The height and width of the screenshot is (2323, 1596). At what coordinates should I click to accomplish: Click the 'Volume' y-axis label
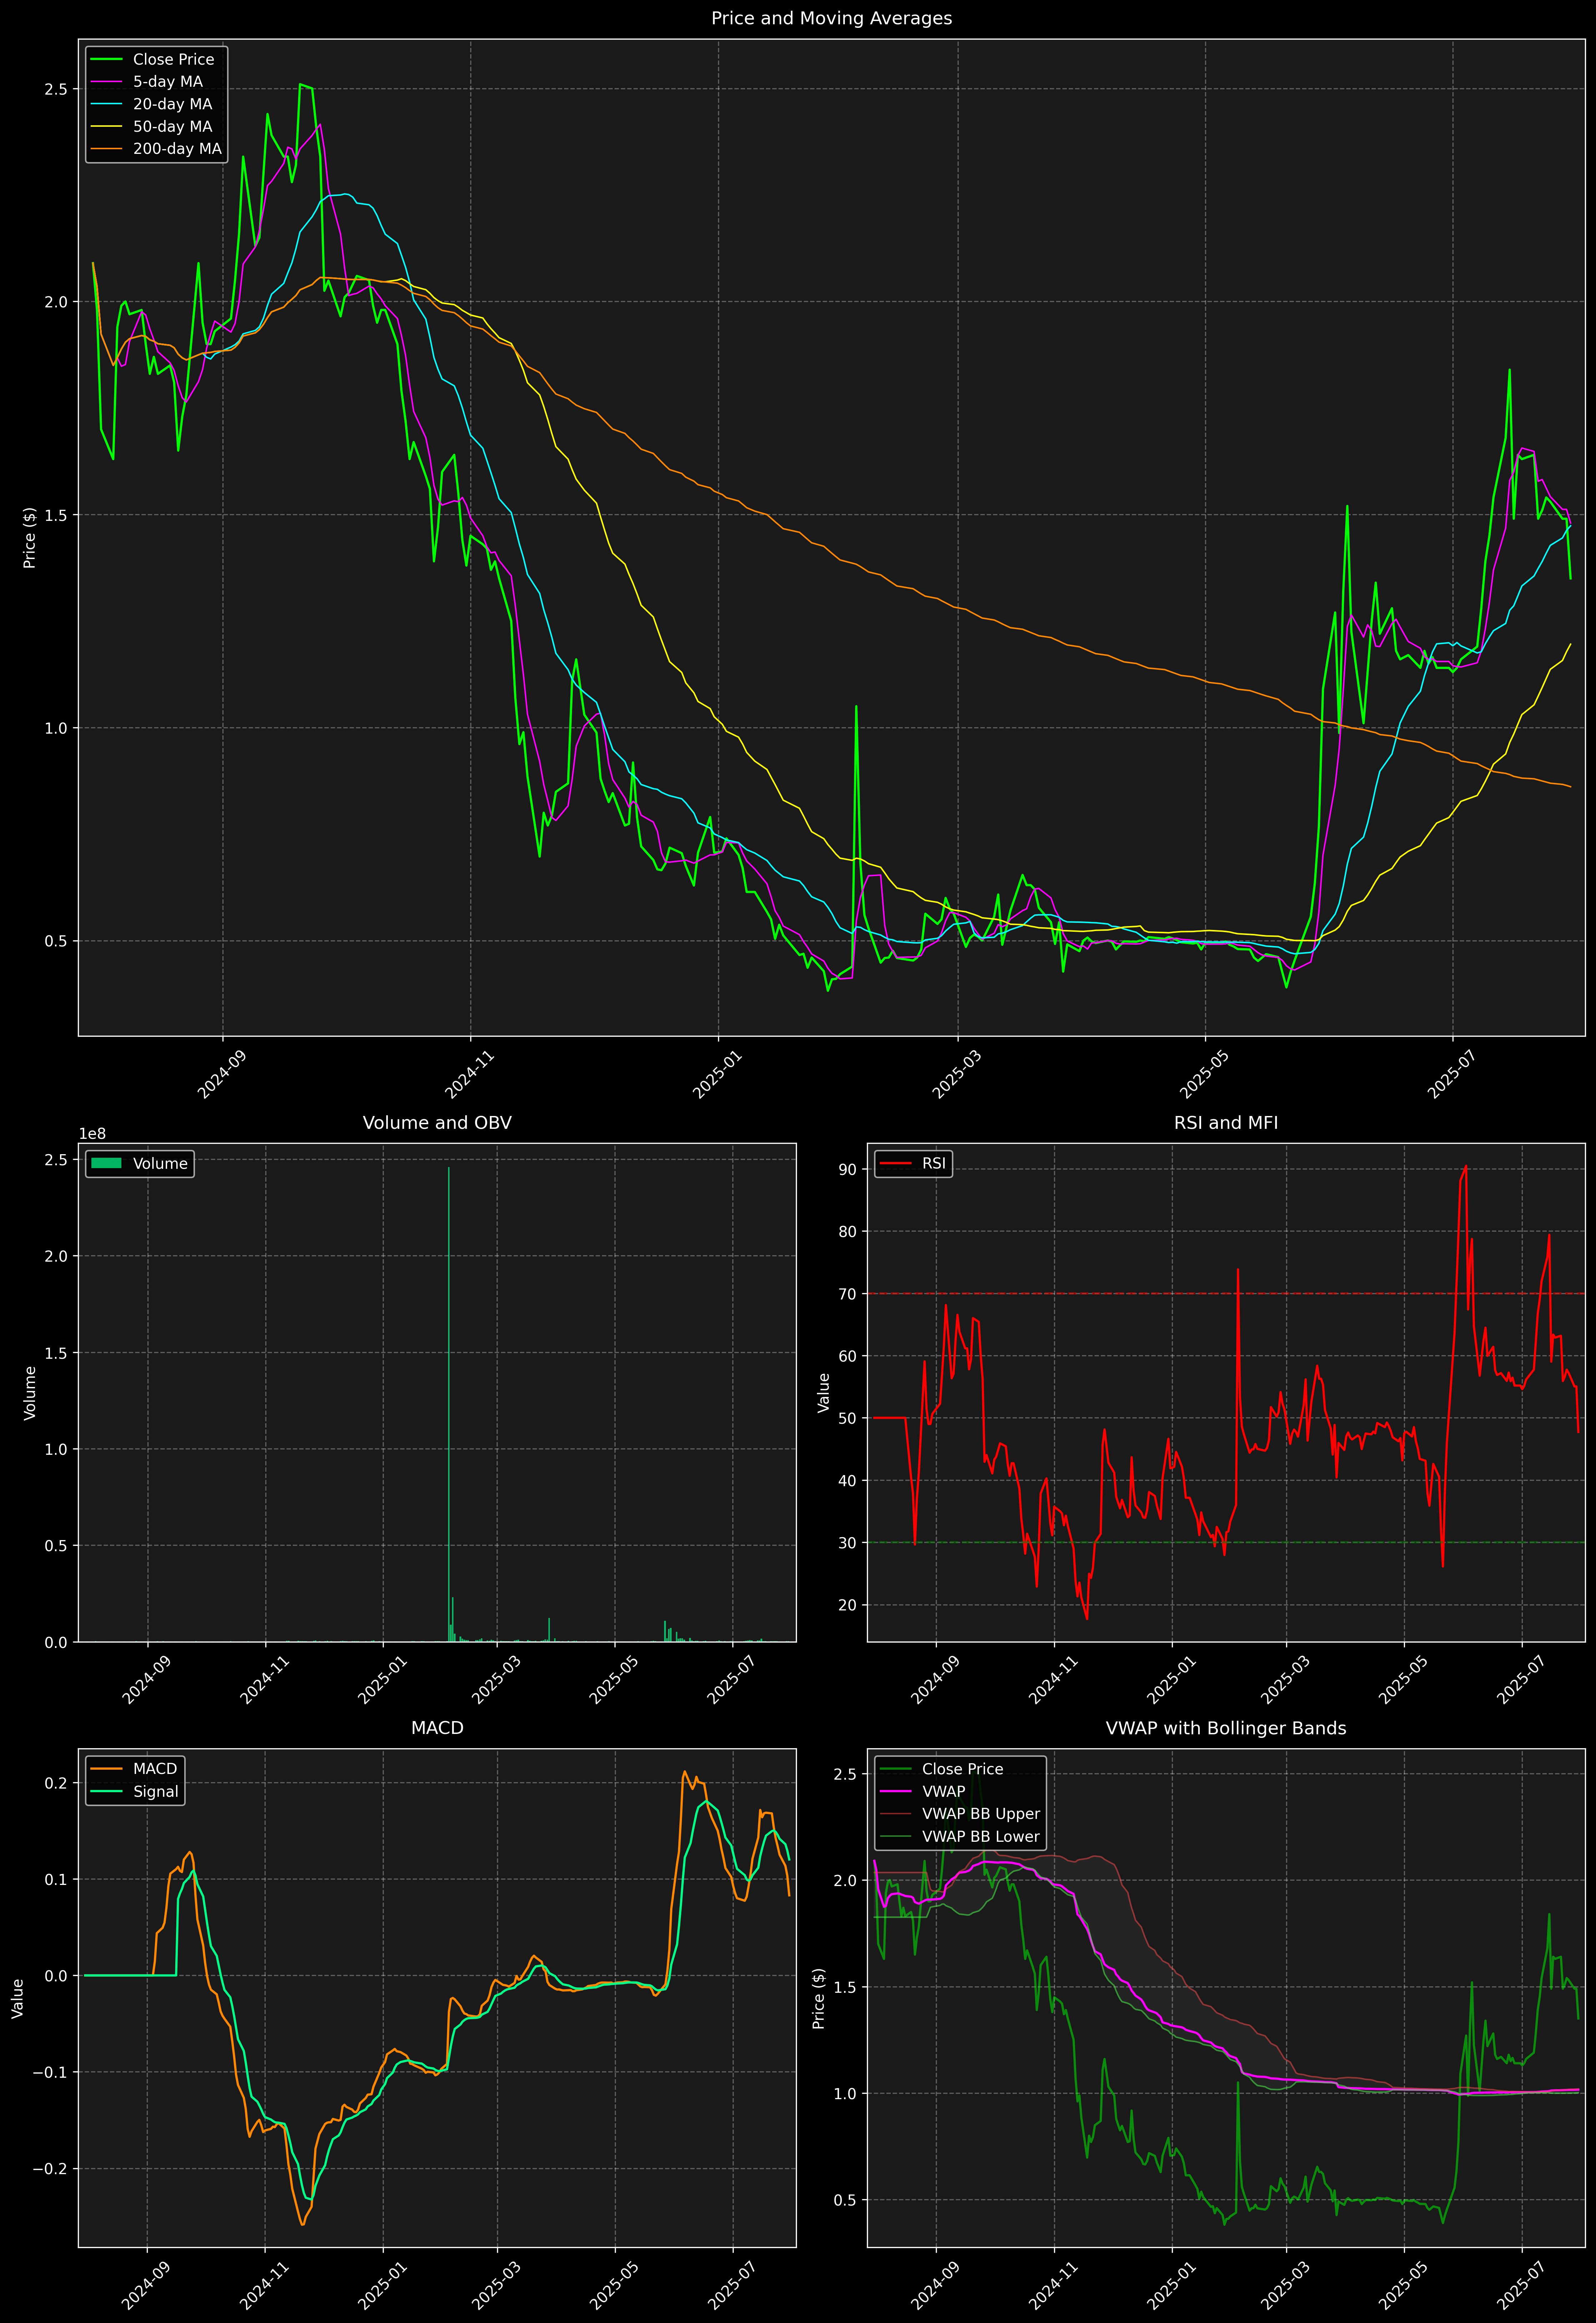coord(30,1392)
